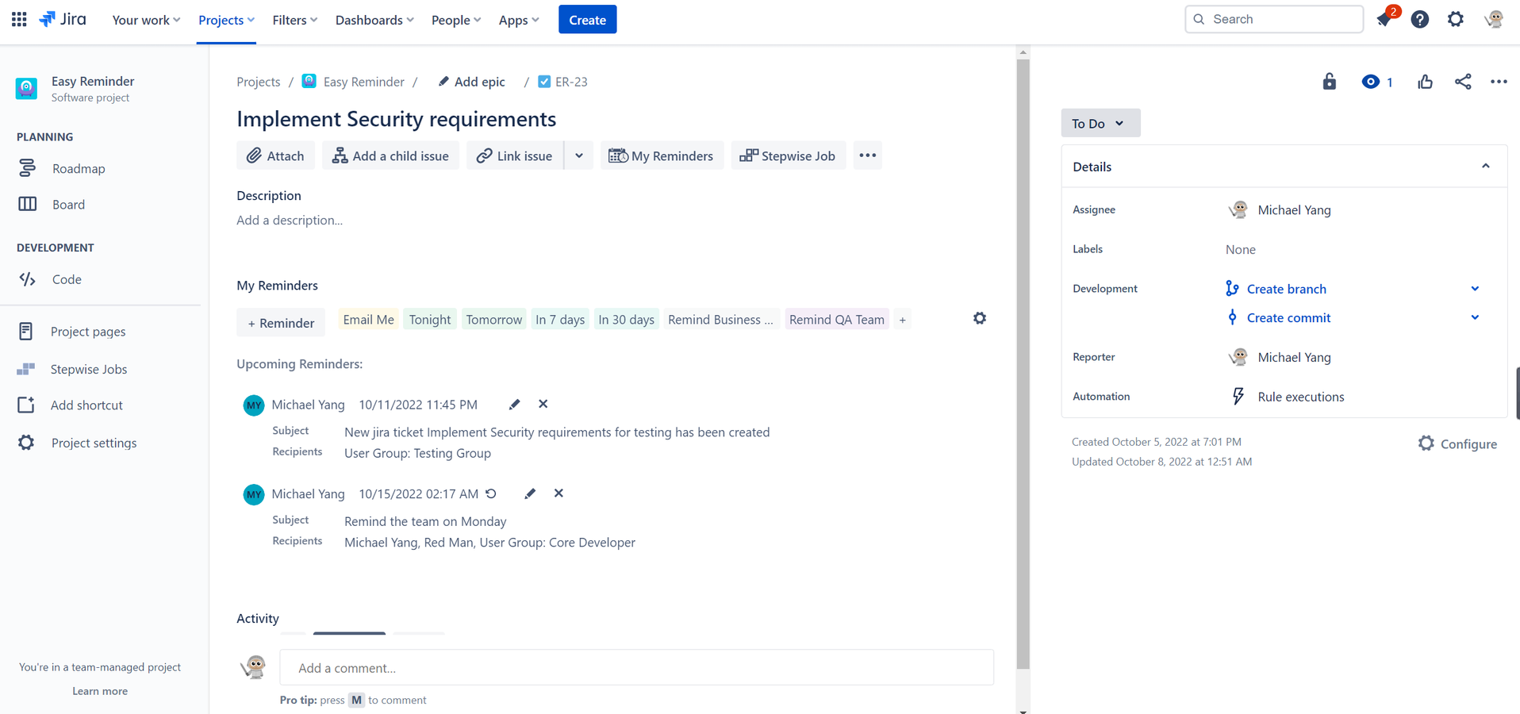Screen dimensions: 1520x714
Task: Expand the Apps menu
Action: (x=519, y=20)
